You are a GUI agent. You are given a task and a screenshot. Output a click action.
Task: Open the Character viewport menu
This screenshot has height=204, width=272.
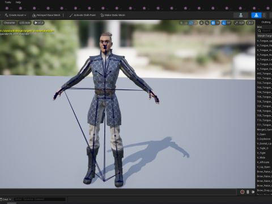(9, 23)
